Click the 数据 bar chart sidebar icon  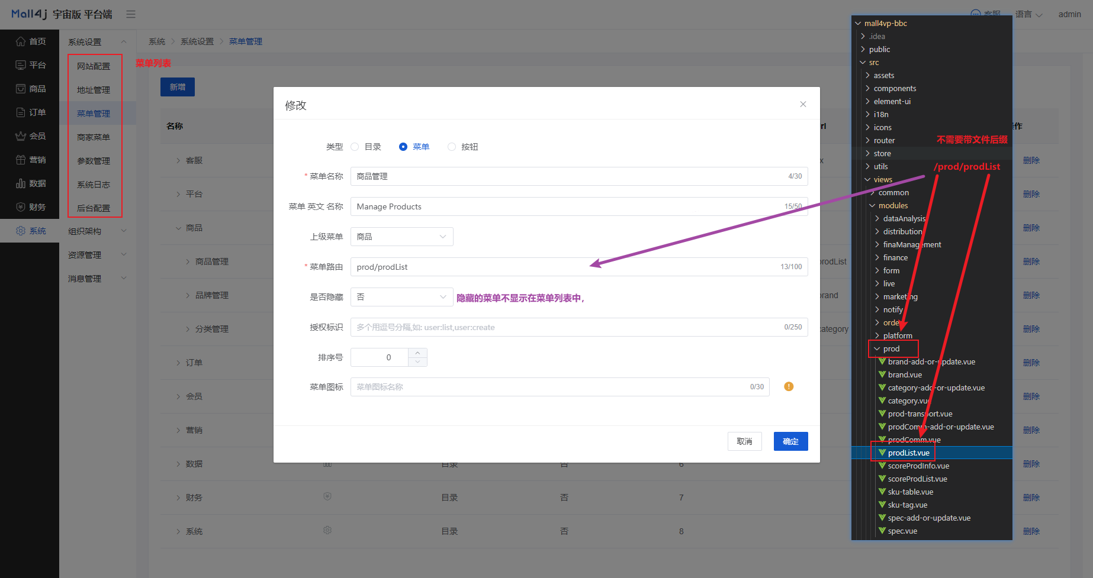[21, 183]
